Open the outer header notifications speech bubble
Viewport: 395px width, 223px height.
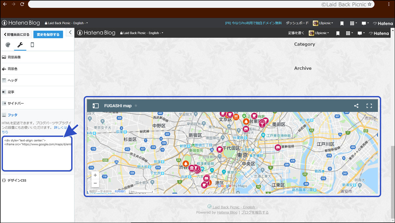click(364, 23)
